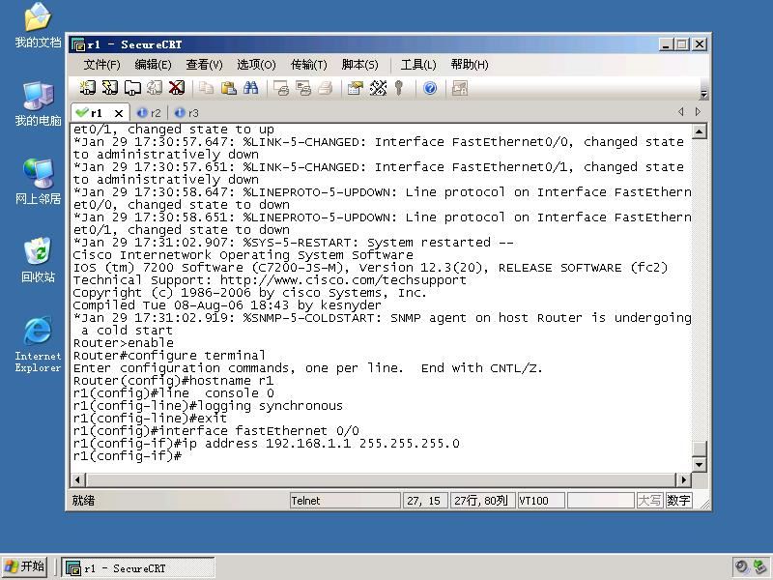Screen dimensions: 773x580
Task: Click the Disconnect red X icon
Action: point(177,88)
